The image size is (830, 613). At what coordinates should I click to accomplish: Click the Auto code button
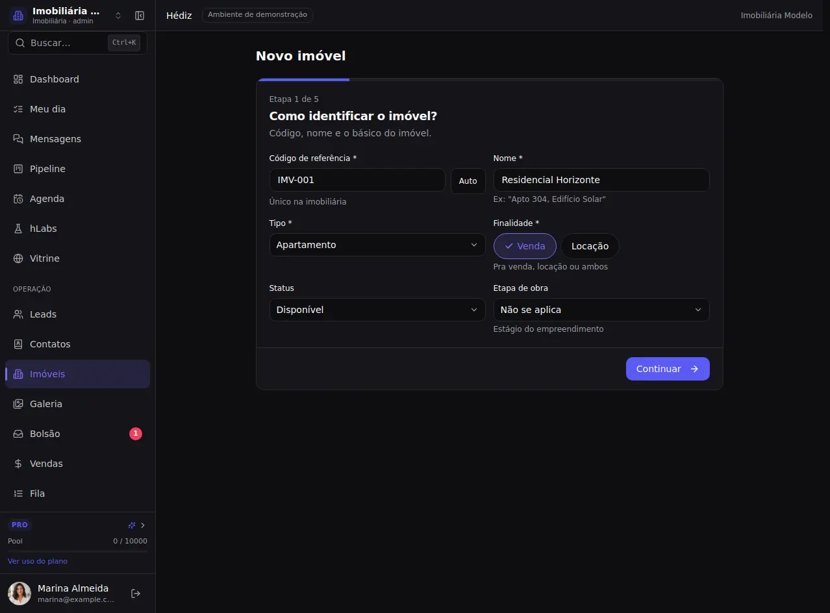[468, 181]
